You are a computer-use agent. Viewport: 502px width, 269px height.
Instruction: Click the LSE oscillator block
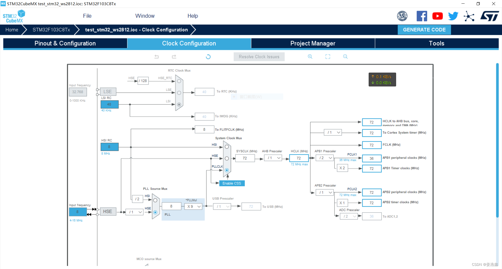pyautogui.click(x=108, y=92)
